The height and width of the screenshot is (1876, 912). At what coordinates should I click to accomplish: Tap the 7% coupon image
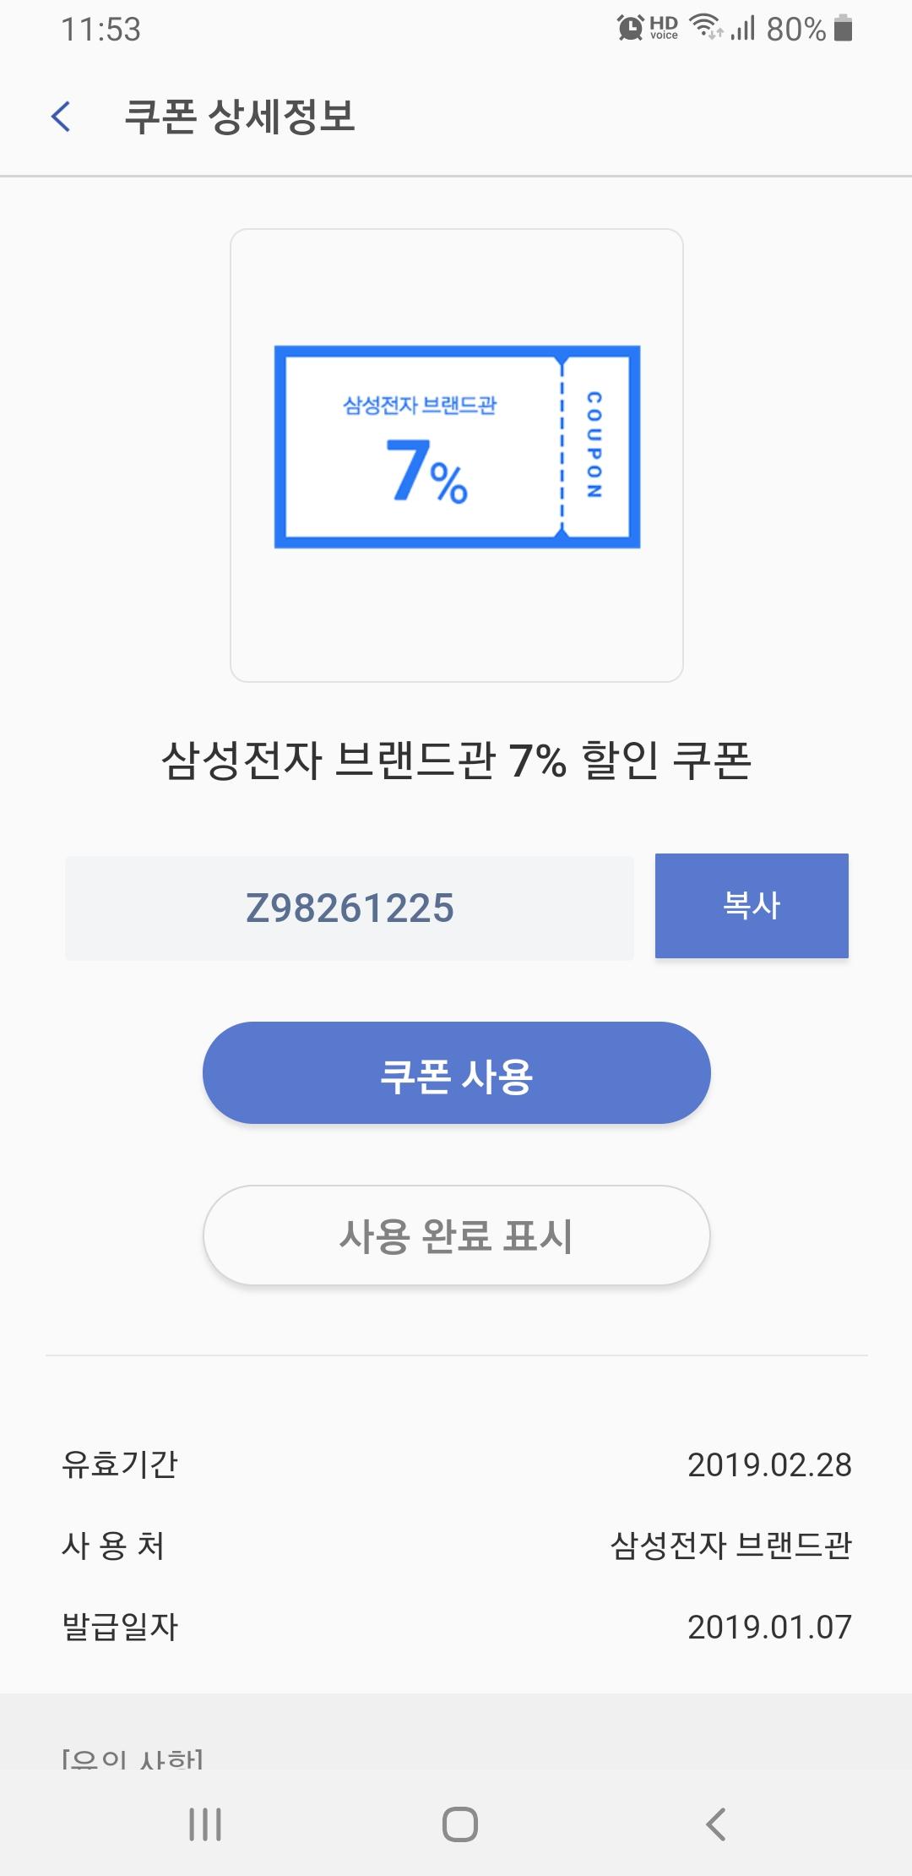(x=457, y=447)
